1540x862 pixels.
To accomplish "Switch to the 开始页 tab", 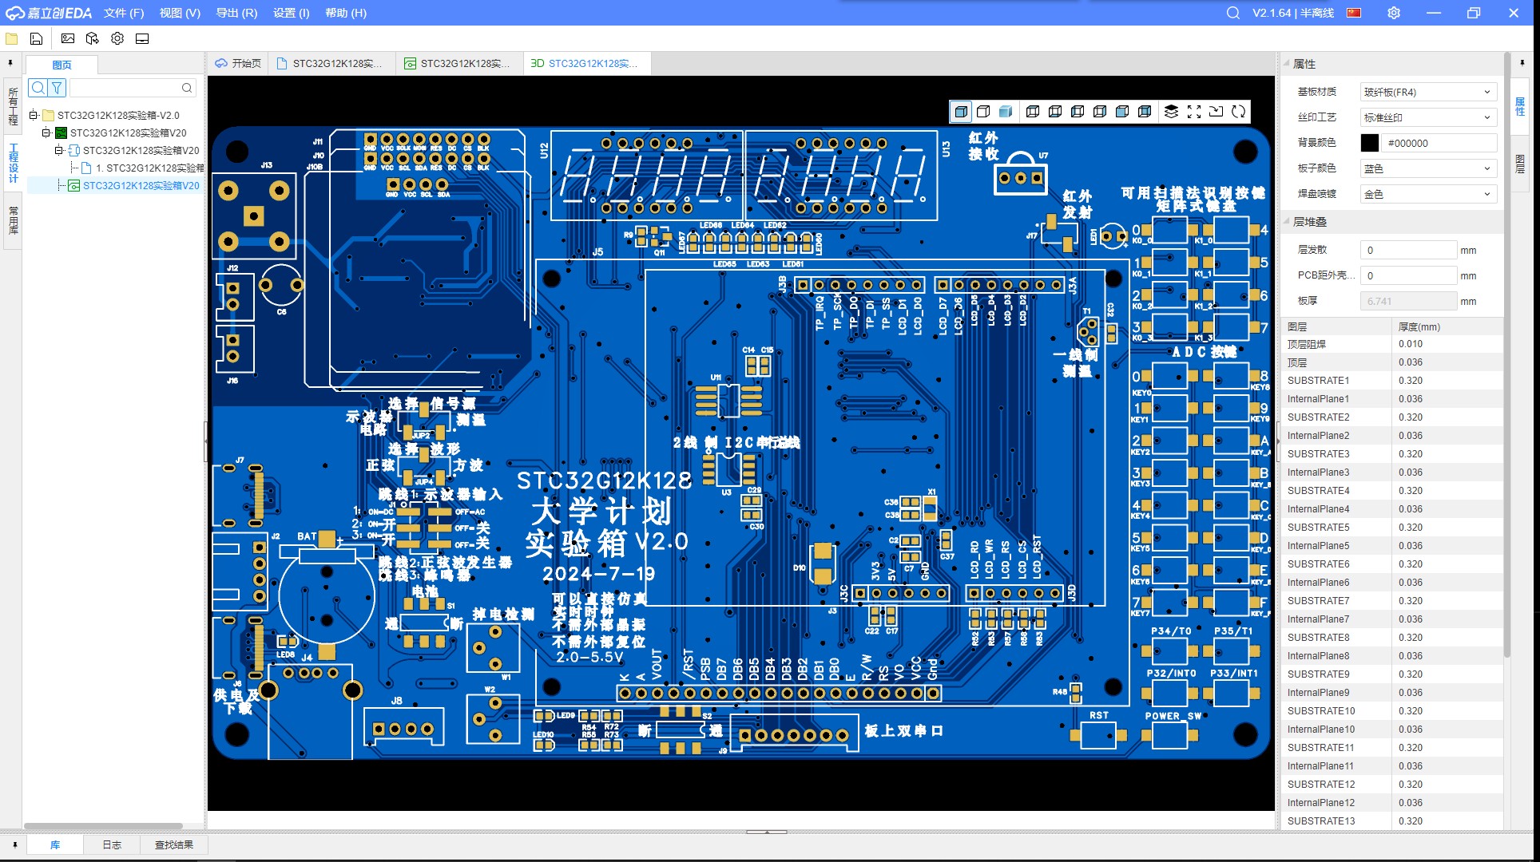I will 238,63.
